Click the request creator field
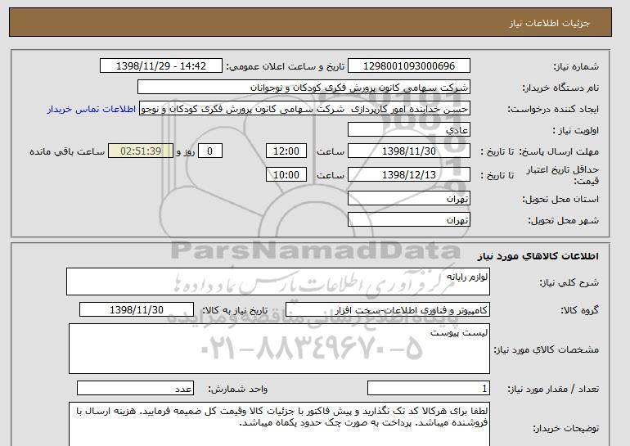630x446 pixels. click(304, 109)
